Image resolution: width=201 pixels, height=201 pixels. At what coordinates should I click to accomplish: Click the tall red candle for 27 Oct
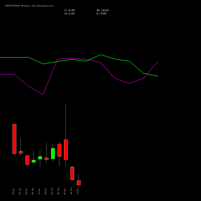click(x=14, y=139)
